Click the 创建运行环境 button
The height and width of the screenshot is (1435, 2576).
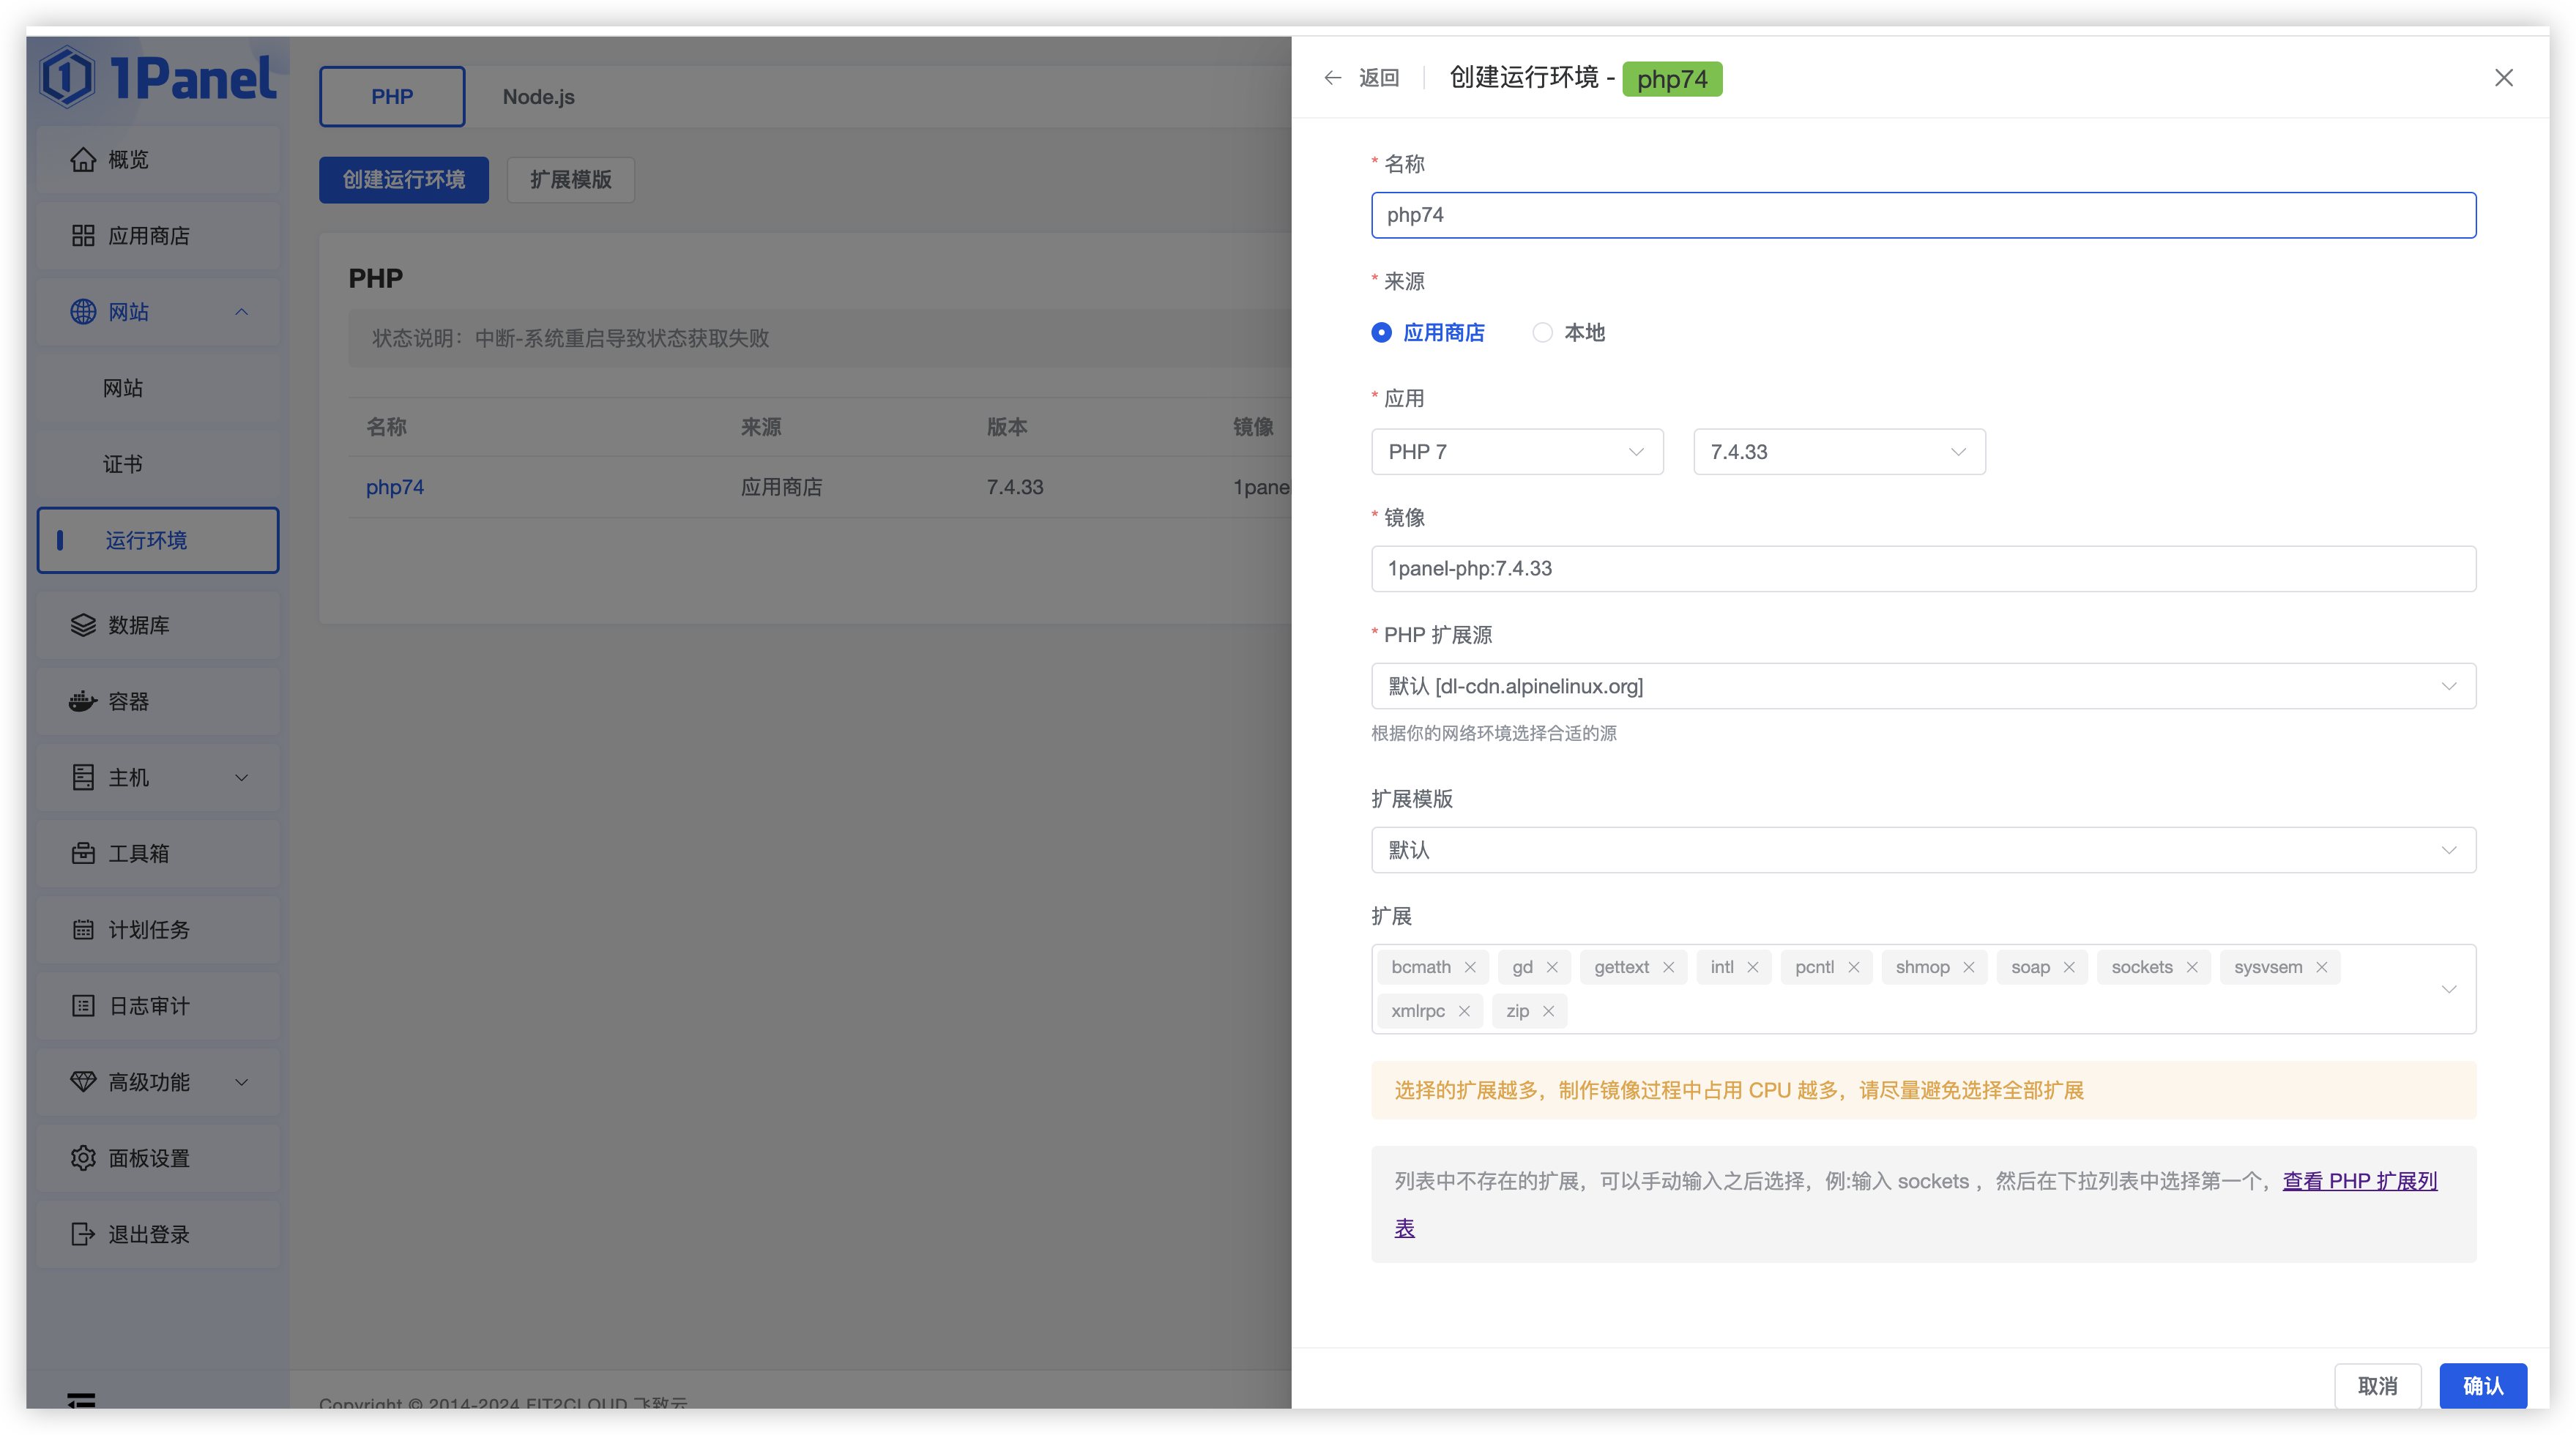404,179
